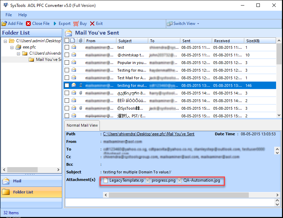The image size is (283, 218).
Task: Click size value 146 in selected row
Action: pyautogui.click(x=248, y=85)
